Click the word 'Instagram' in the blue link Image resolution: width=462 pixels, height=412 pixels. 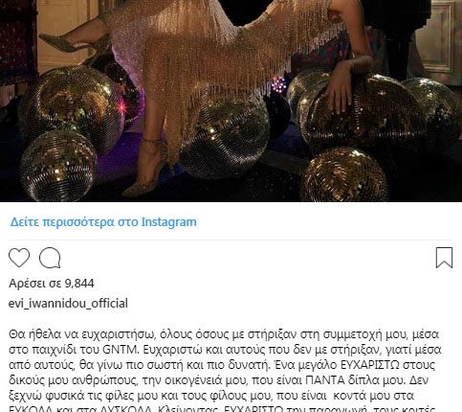point(169,222)
